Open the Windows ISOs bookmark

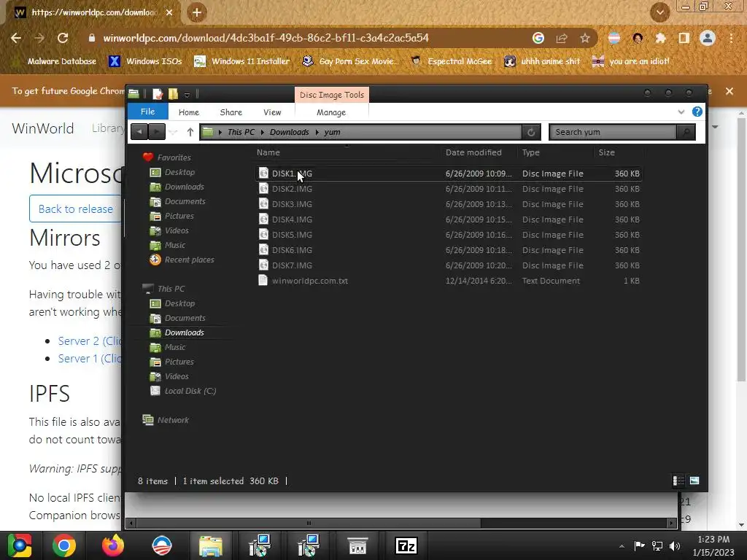coord(145,61)
